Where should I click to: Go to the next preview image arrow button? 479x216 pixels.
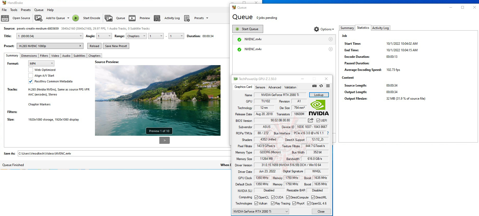point(165,140)
